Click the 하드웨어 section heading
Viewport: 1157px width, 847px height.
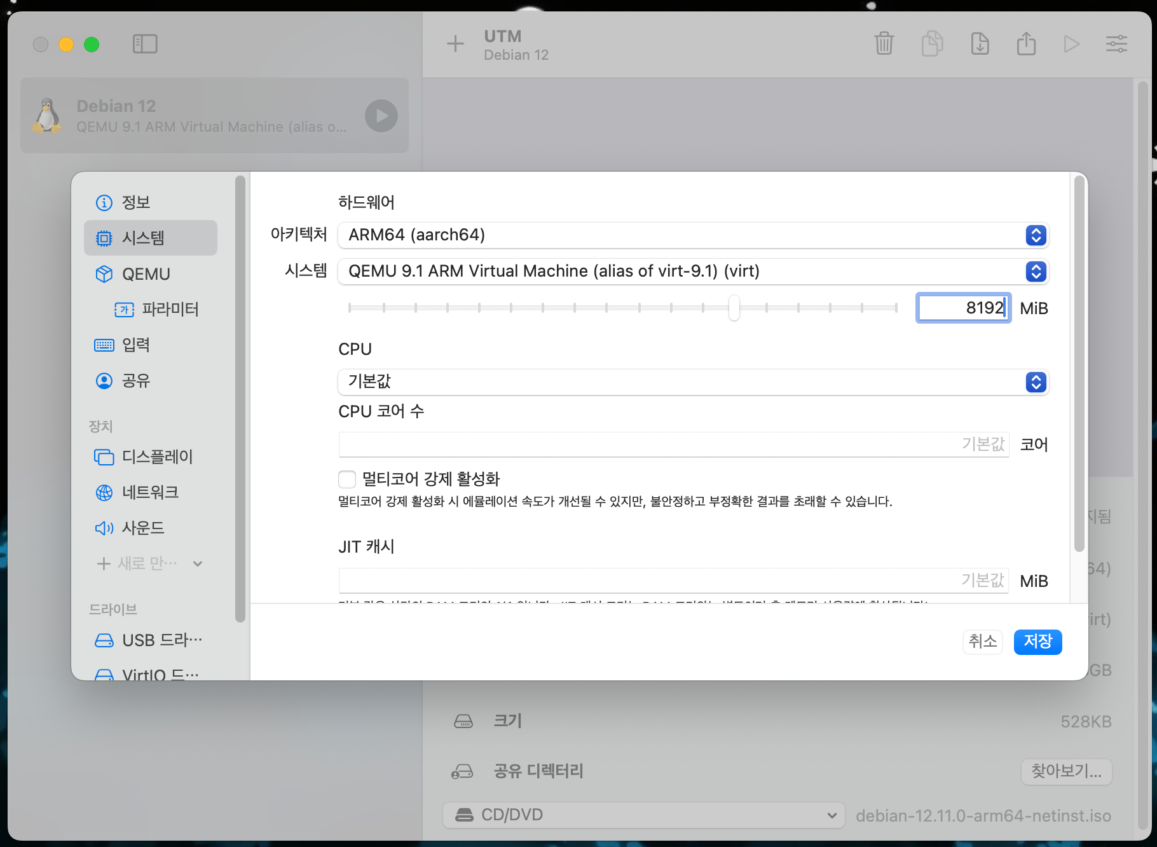(366, 202)
